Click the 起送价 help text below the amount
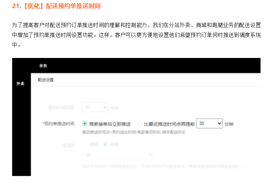The image size is (268, 186). tap(162, 166)
